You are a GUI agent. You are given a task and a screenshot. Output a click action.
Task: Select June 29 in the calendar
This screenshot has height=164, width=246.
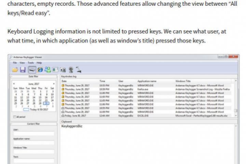tap(40, 103)
